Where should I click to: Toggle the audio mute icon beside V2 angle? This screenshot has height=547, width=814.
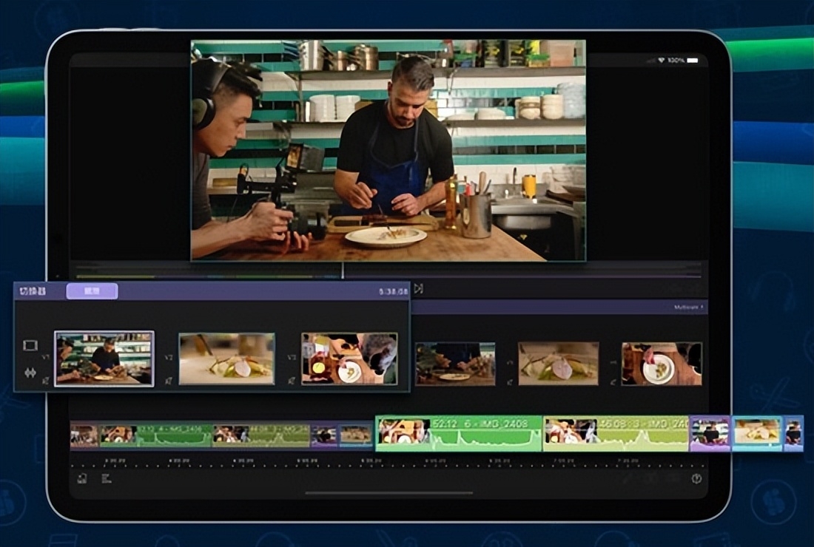tap(168, 381)
